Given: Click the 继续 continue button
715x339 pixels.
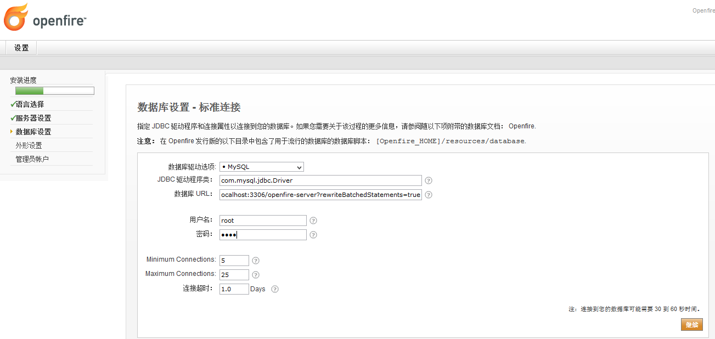Looking at the screenshot, I should click(692, 325).
